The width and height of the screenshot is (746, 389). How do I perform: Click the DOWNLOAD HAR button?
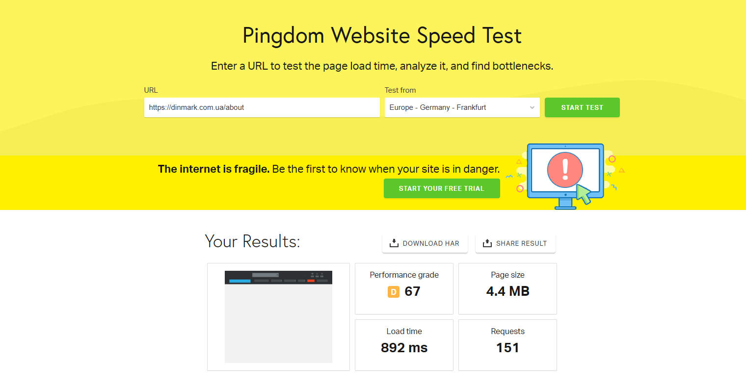click(425, 243)
